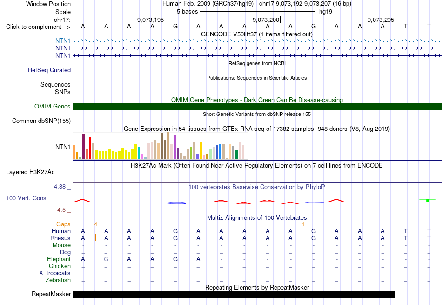Open the GENCODE V50lift37 track title
442x305 pixels.
click(256, 34)
